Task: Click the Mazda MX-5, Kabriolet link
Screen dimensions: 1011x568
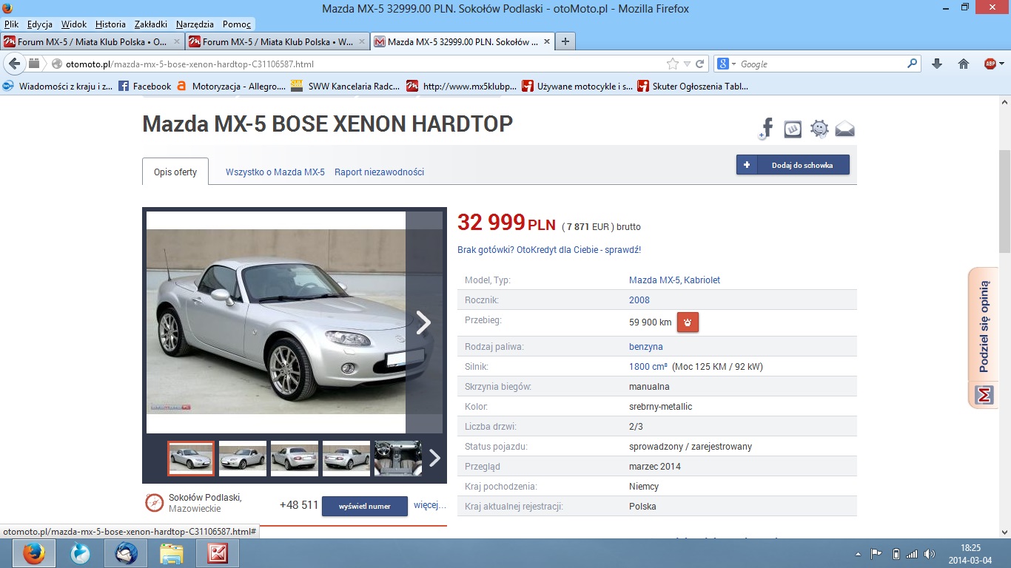Action: (x=674, y=280)
